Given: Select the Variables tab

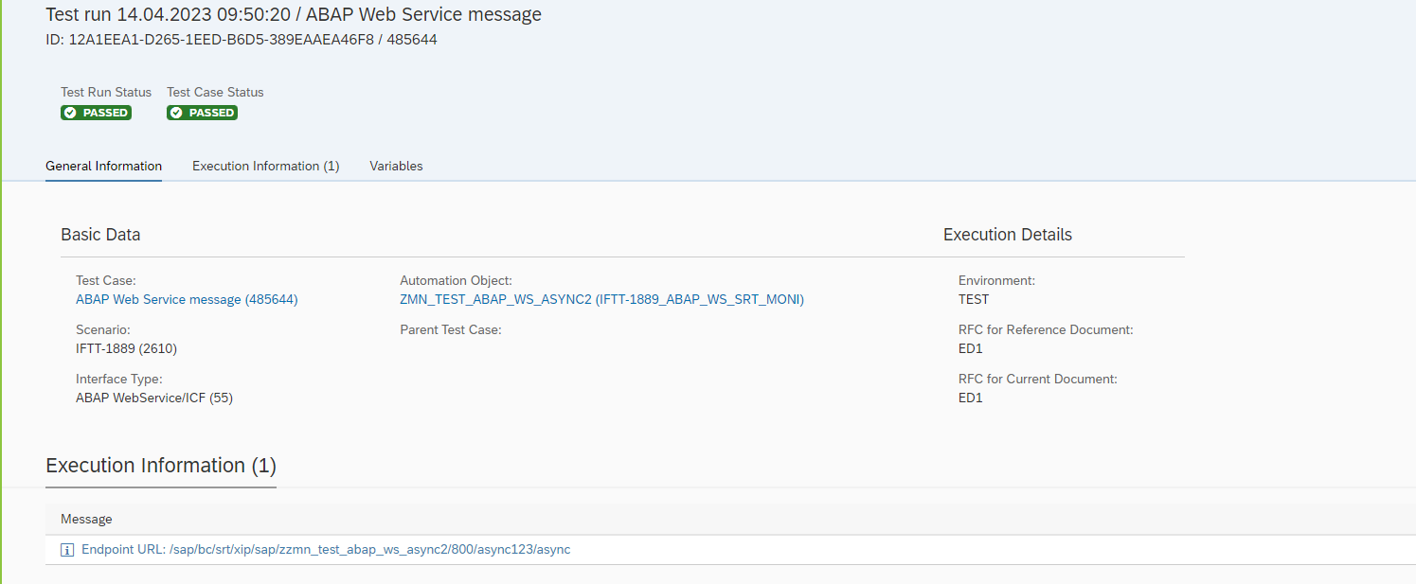Looking at the screenshot, I should point(396,166).
